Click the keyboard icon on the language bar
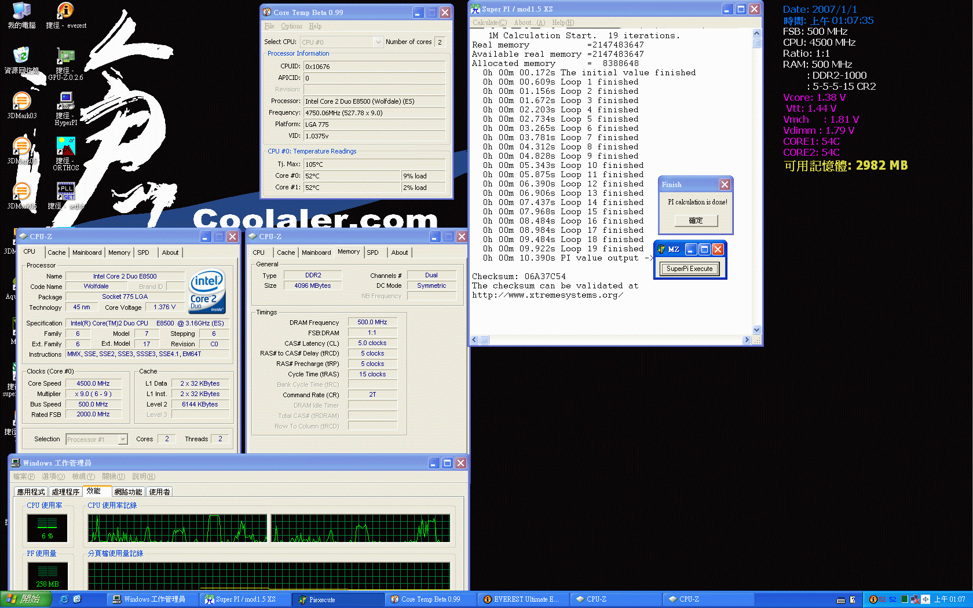The image size is (973, 608). [x=841, y=600]
